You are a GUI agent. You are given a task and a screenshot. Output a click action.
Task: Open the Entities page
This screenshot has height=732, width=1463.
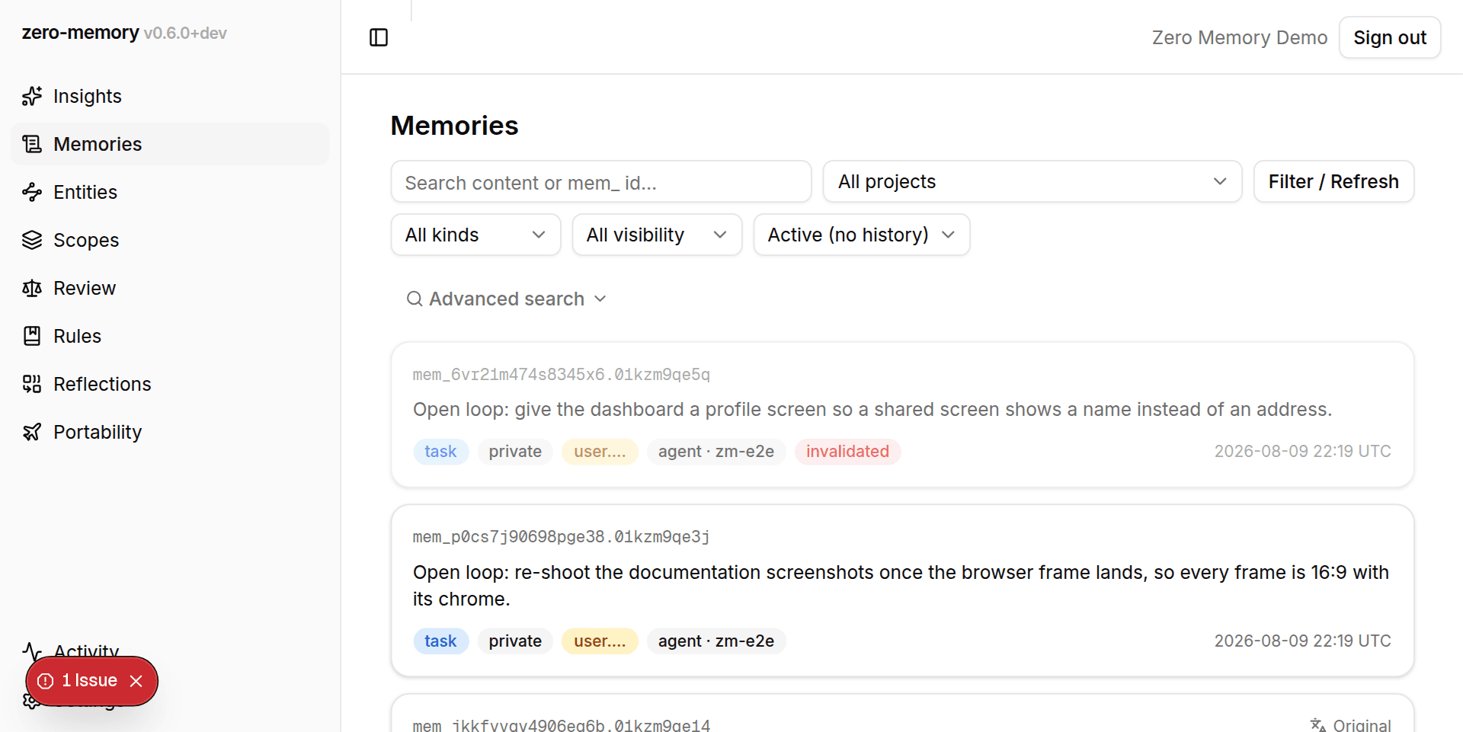click(170, 192)
